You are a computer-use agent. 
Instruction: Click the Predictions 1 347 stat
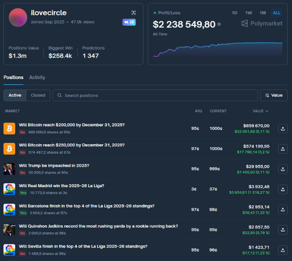(x=93, y=53)
